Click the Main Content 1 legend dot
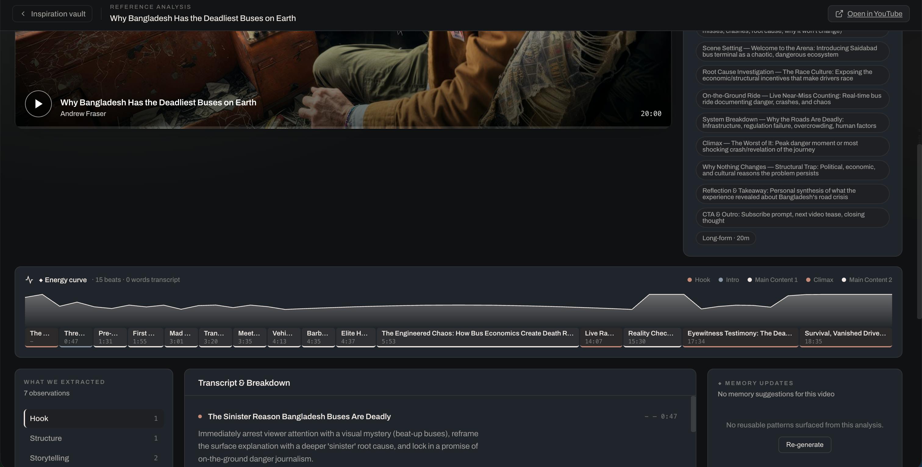Viewport: 922px width, 467px height. pos(750,280)
